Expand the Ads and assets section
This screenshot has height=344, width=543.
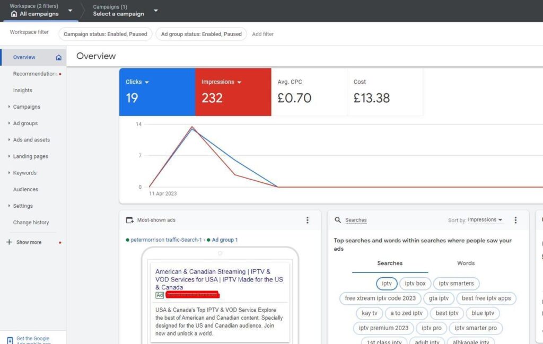pyautogui.click(x=9, y=140)
